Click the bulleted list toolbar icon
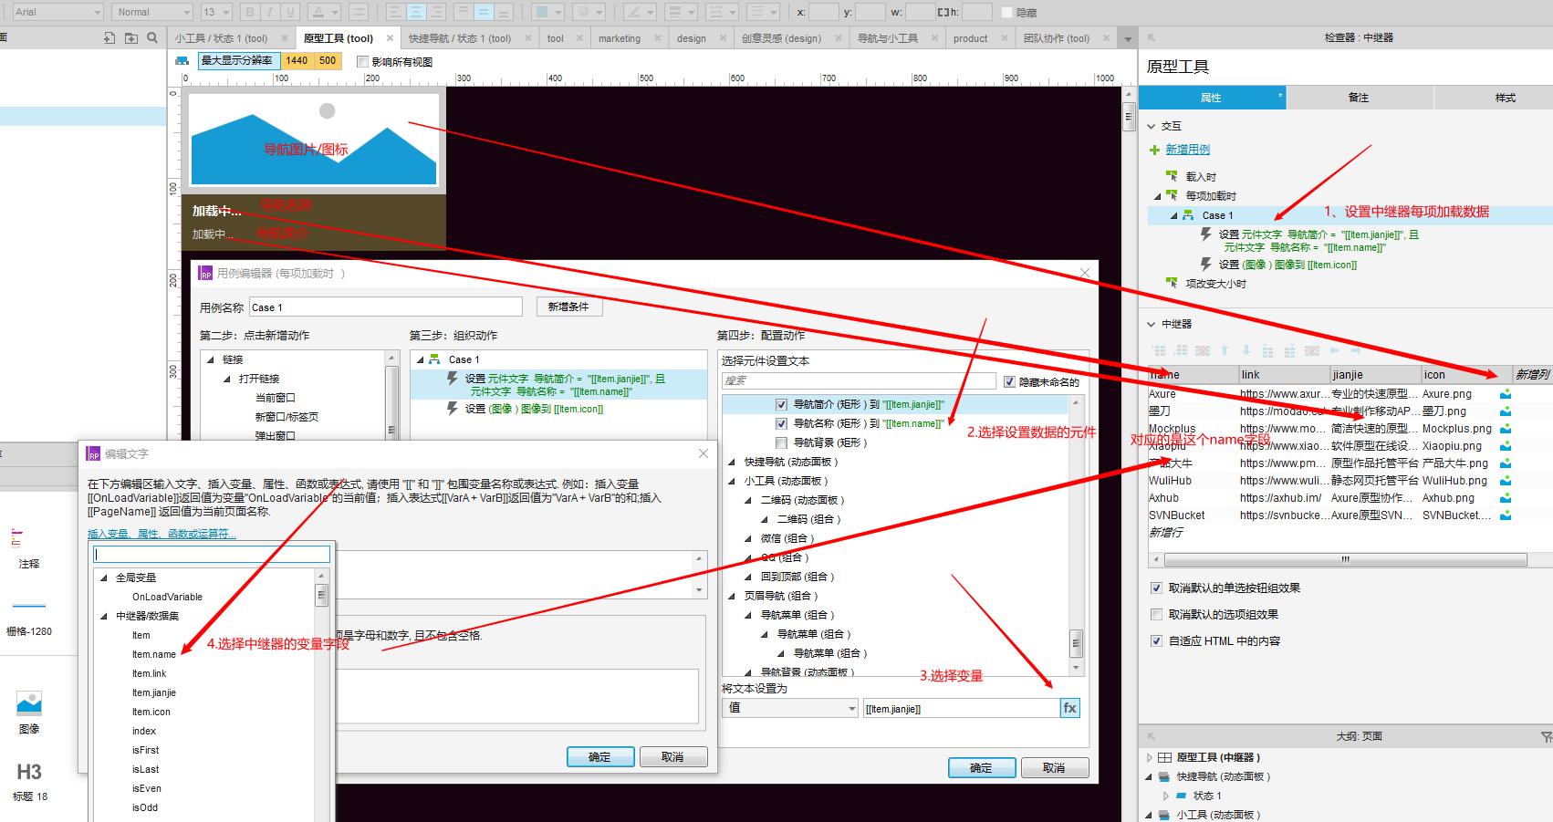The image size is (1553, 822). 359,12
